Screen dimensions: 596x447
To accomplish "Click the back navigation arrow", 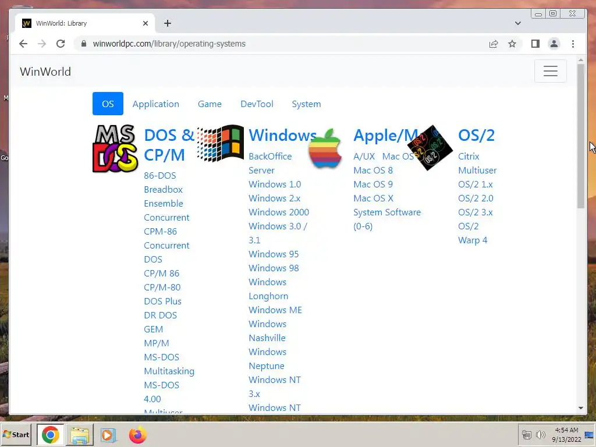I will (x=23, y=44).
